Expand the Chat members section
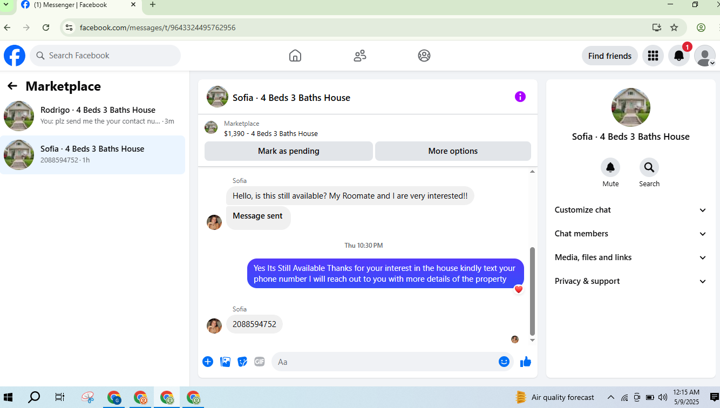 [x=630, y=234]
